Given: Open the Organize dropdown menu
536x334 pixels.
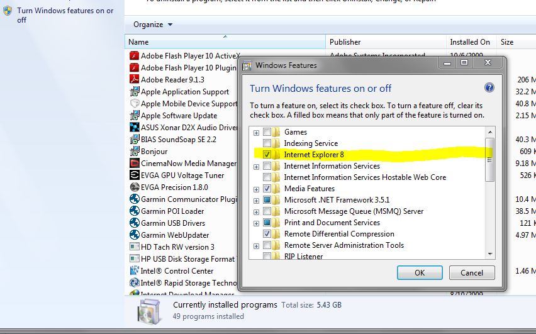Looking at the screenshot, I should coord(153,25).
